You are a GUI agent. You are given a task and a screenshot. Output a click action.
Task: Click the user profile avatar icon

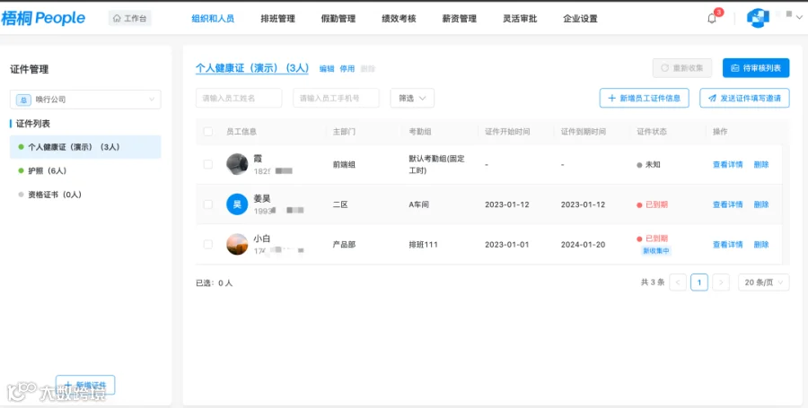coord(758,18)
